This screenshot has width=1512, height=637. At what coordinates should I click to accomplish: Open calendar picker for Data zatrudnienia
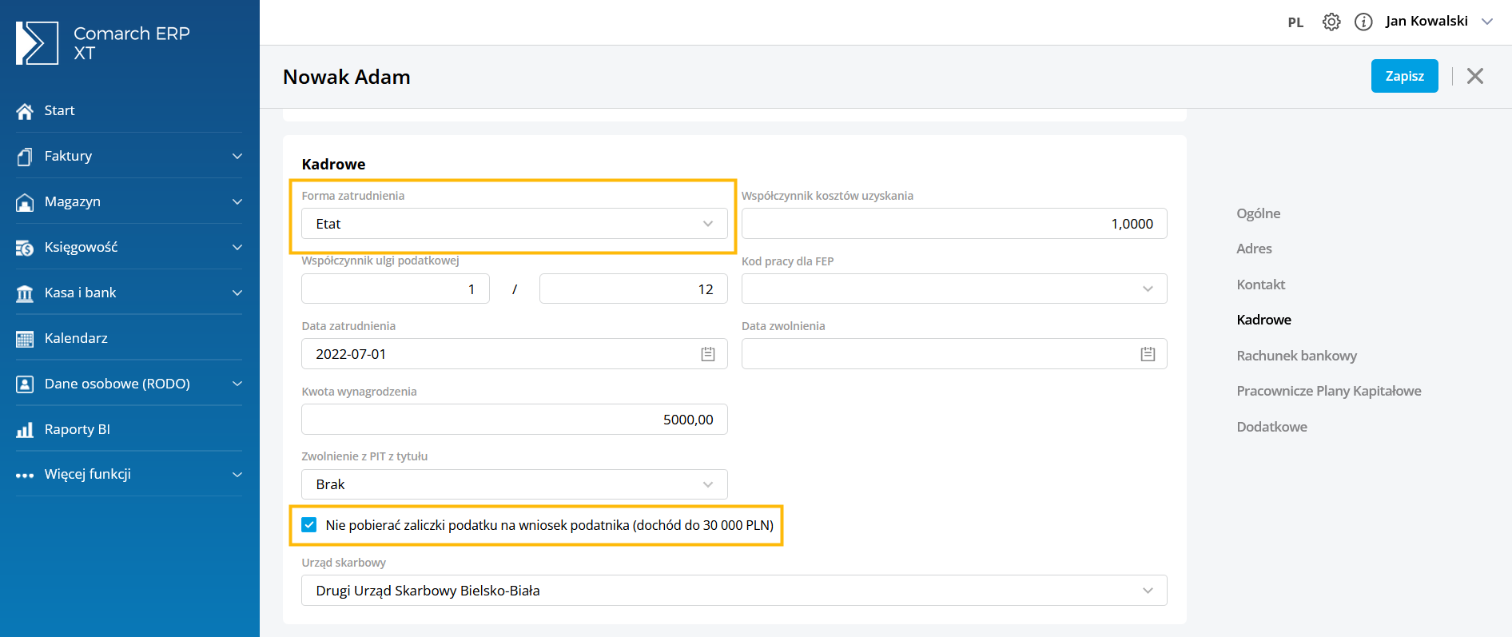click(707, 354)
